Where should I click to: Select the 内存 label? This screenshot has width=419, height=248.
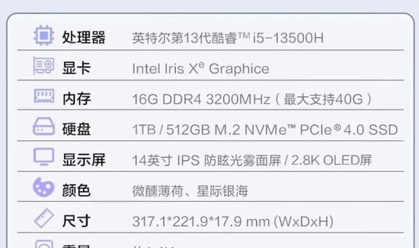(77, 99)
